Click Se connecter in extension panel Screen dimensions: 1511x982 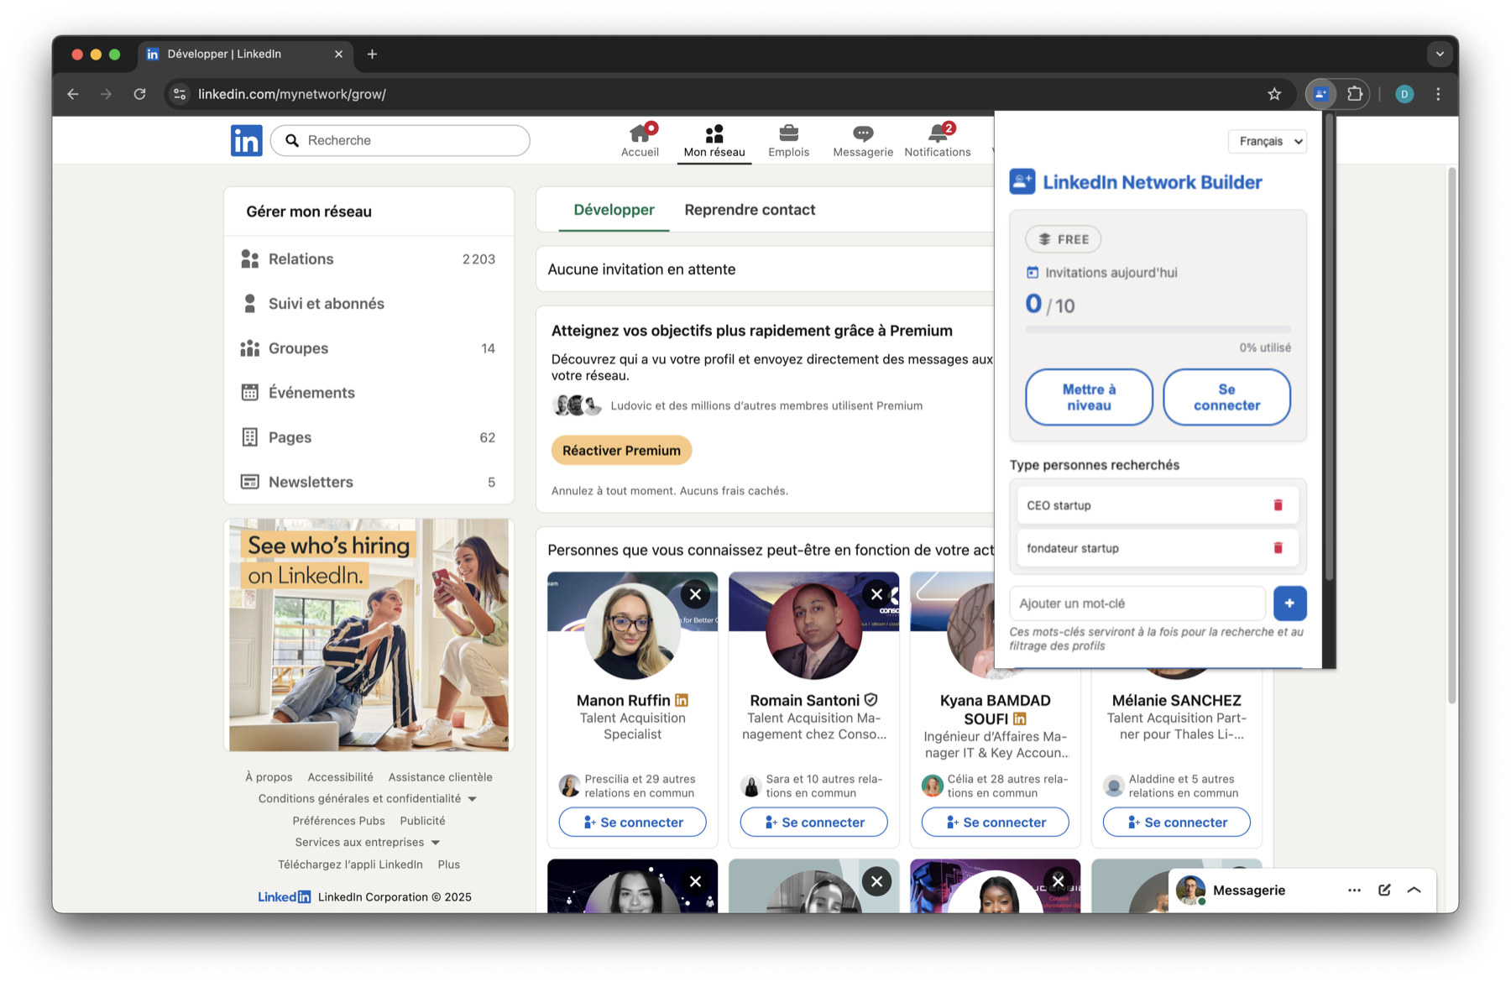pos(1226,397)
